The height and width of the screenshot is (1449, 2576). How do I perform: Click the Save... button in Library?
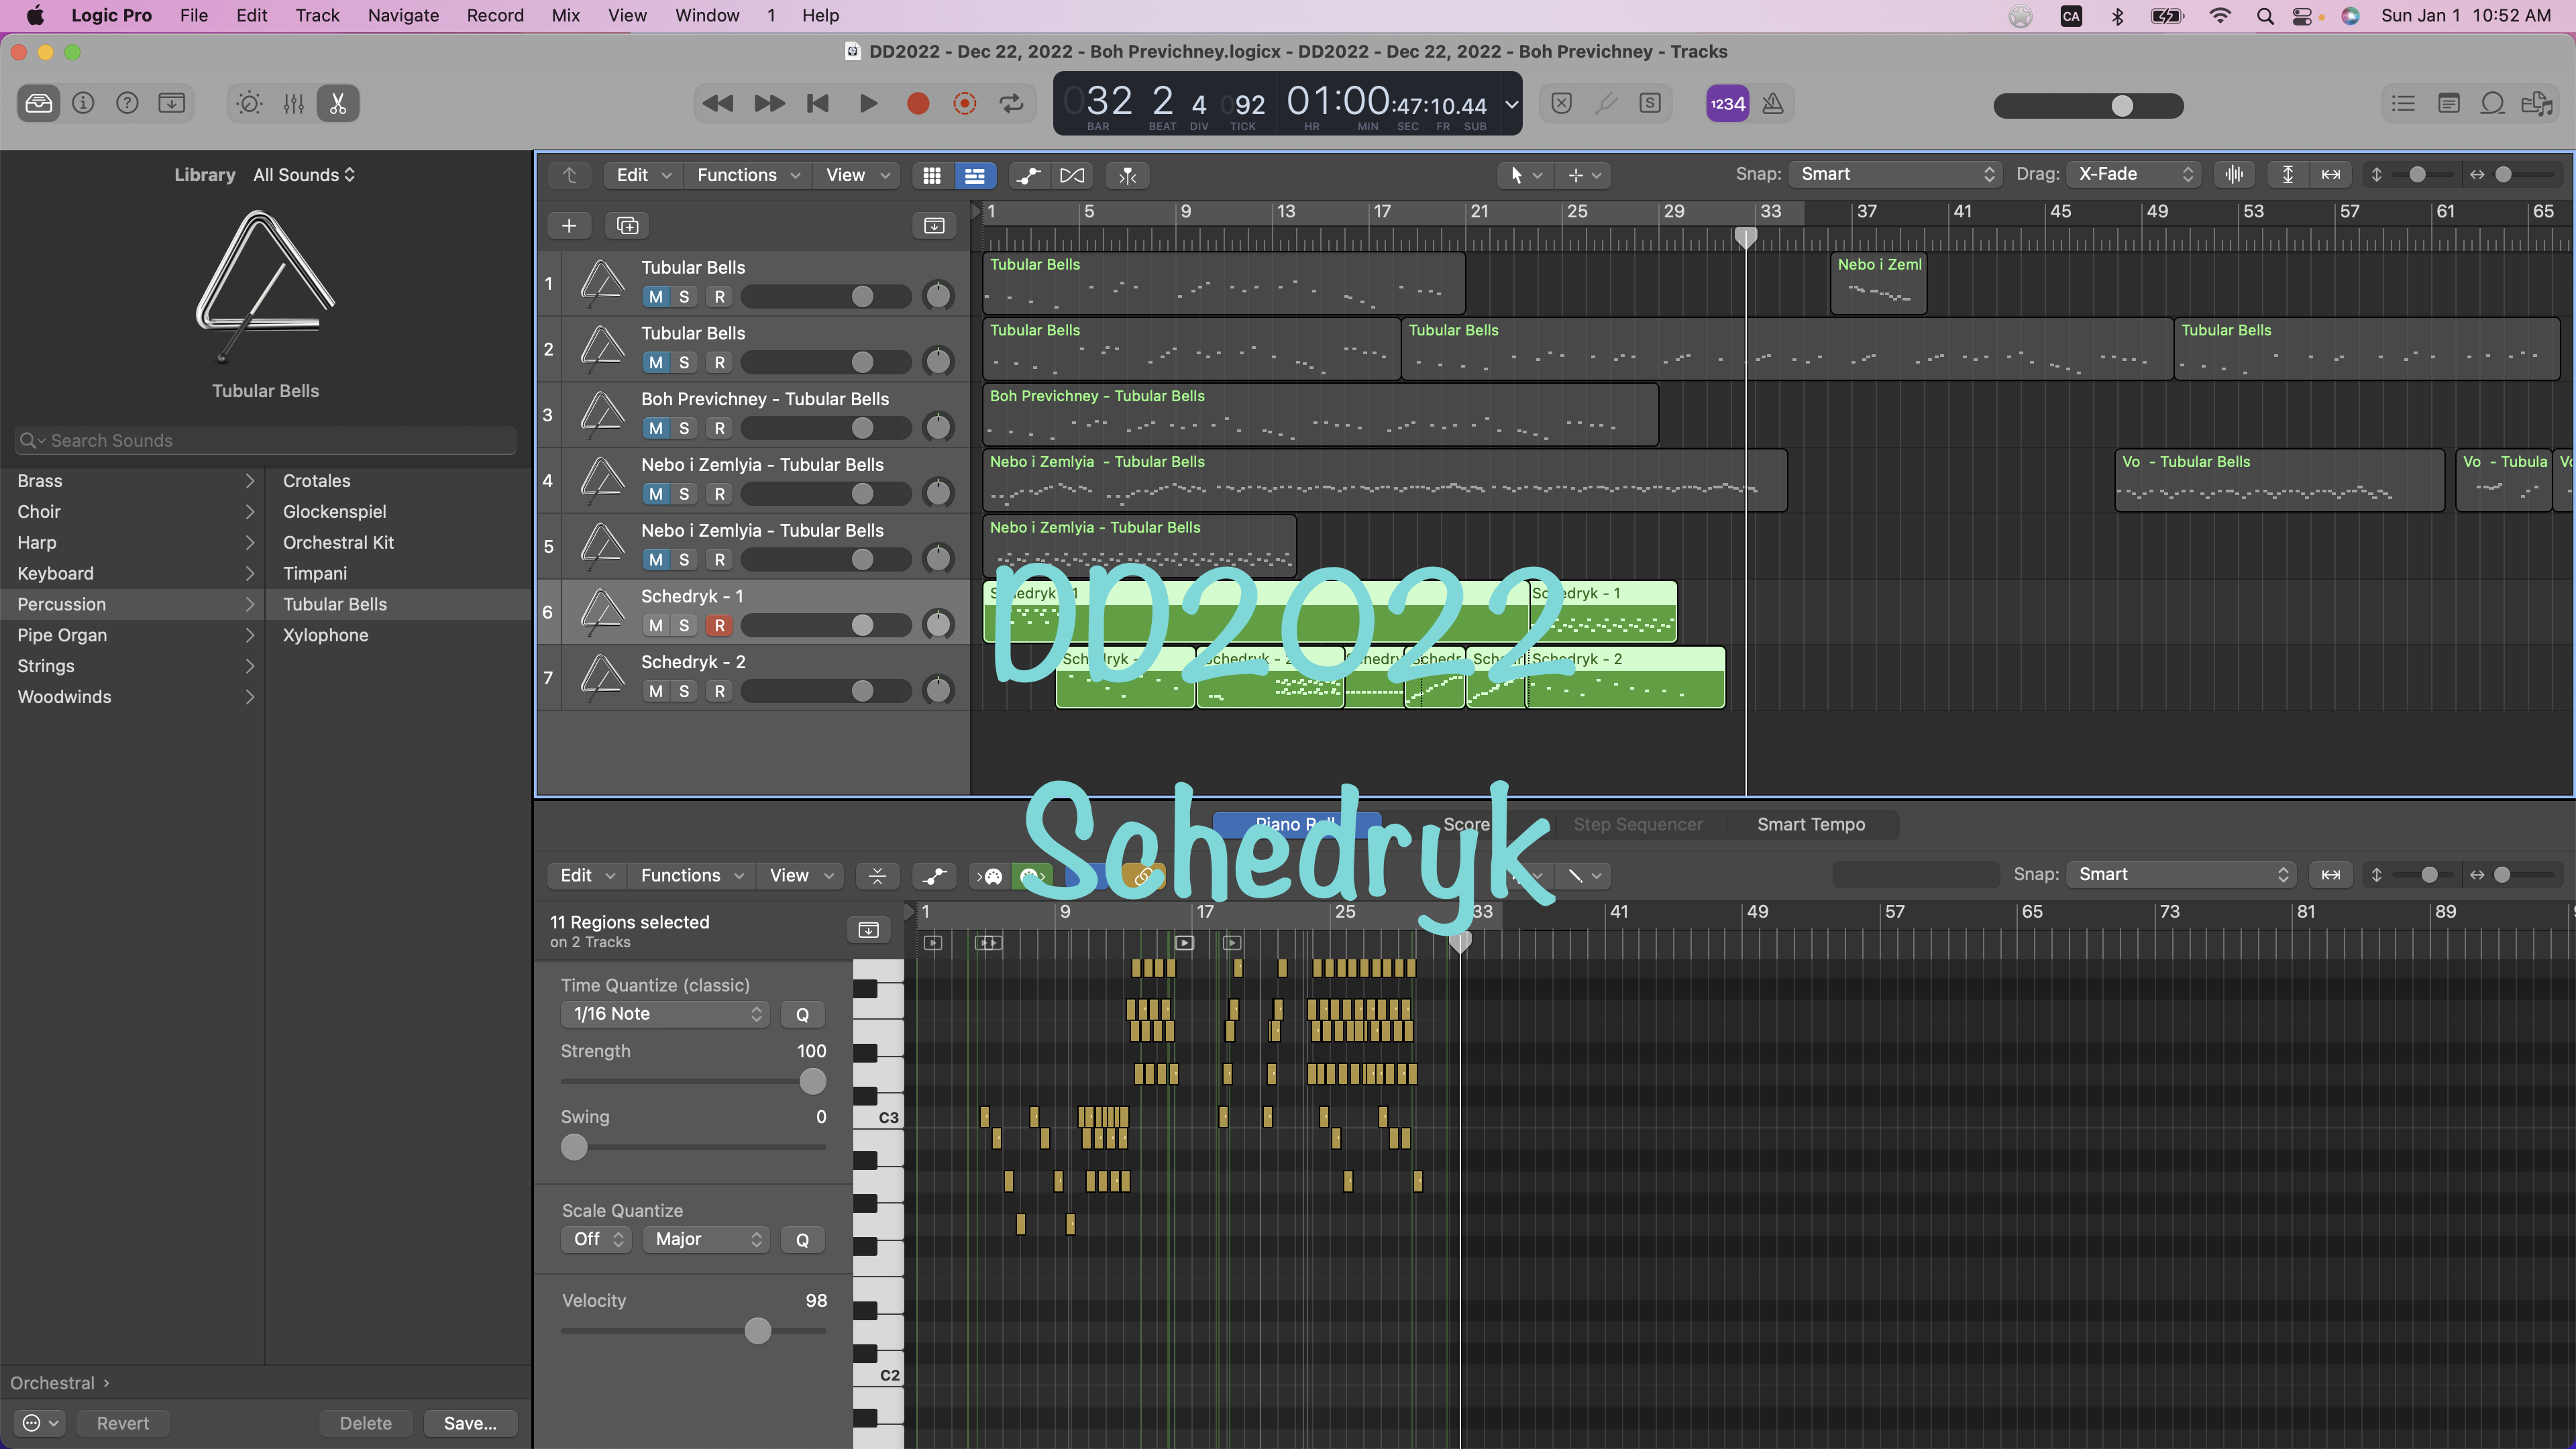point(470,1423)
